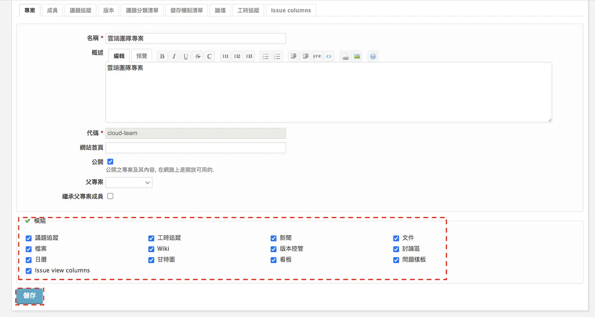The height and width of the screenshot is (317, 595).
Task: Open the 議題分類清單 tab
Action: point(142,10)
